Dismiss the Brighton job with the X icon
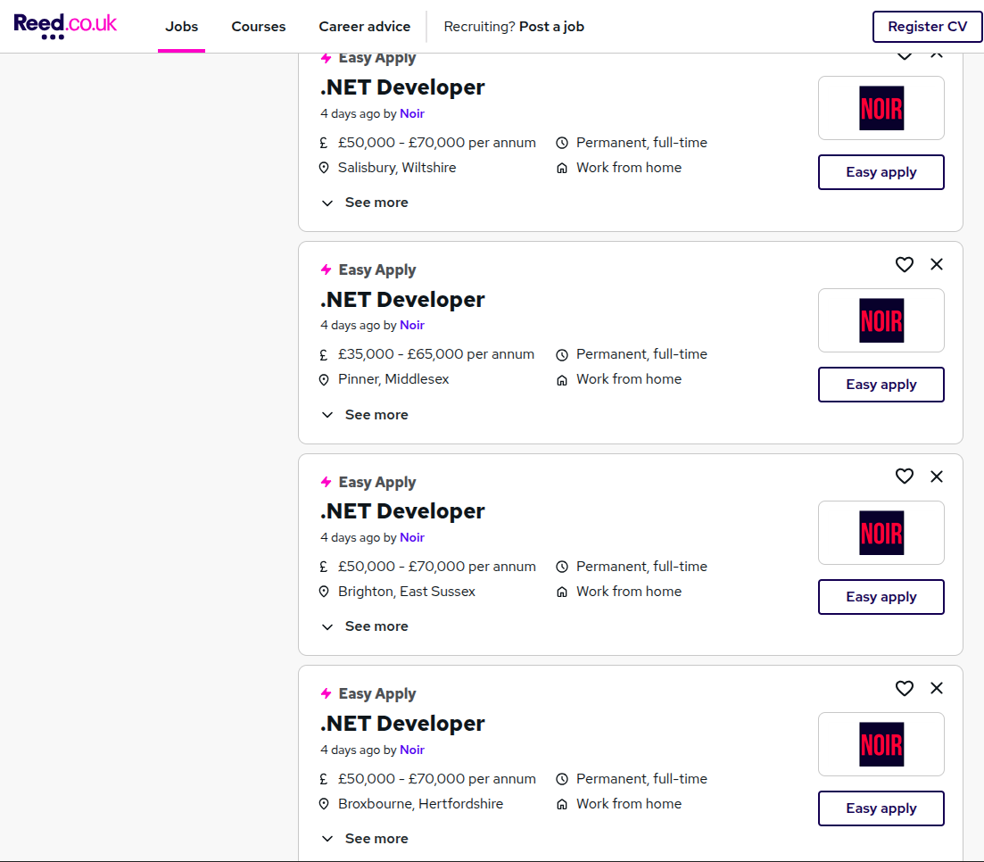This screenshot has width=984, height=862. [x=936, y=477]
